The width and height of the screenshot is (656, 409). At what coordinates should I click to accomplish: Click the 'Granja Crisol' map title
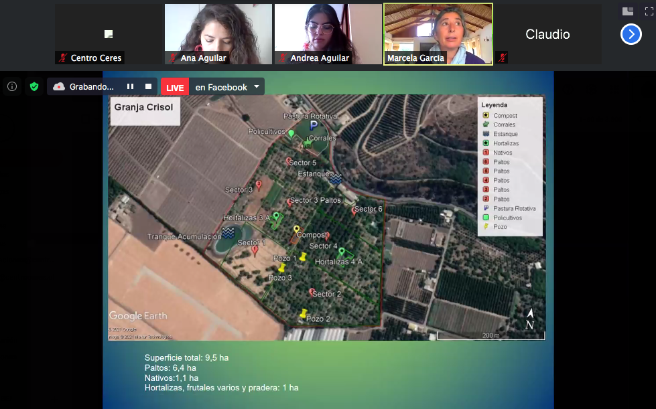coord(143,107)
